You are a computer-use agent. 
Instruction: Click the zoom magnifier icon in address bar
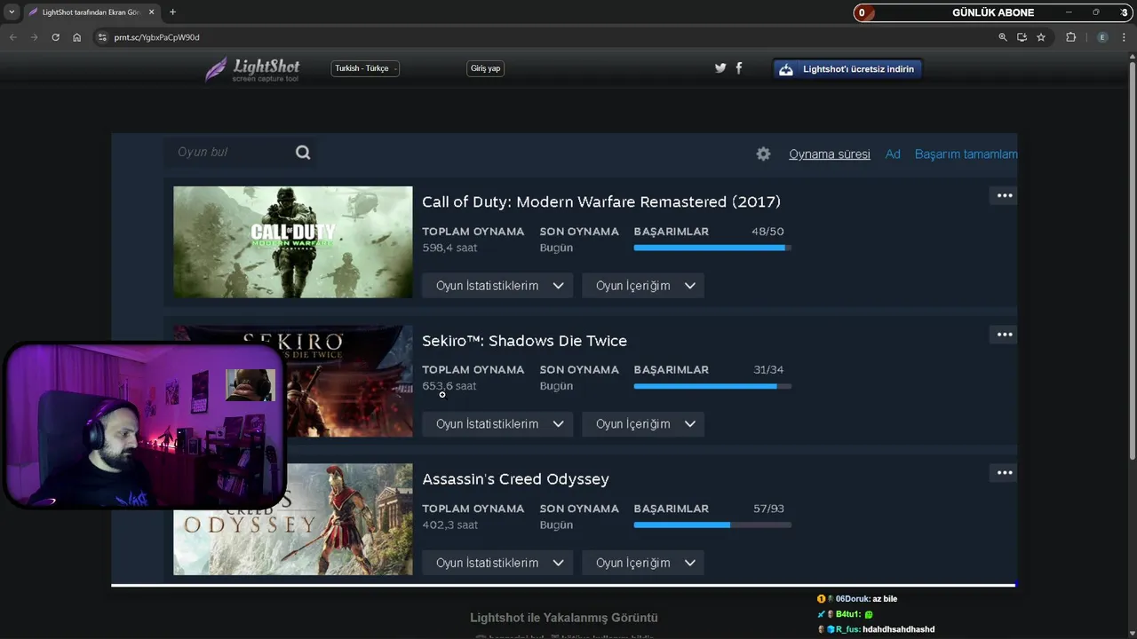pos(1003,37)
